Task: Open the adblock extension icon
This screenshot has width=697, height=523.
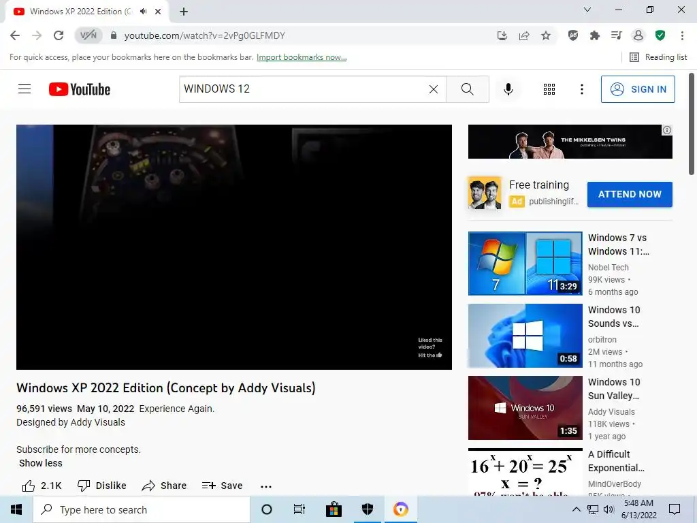Action: click(x=573, y=35)
